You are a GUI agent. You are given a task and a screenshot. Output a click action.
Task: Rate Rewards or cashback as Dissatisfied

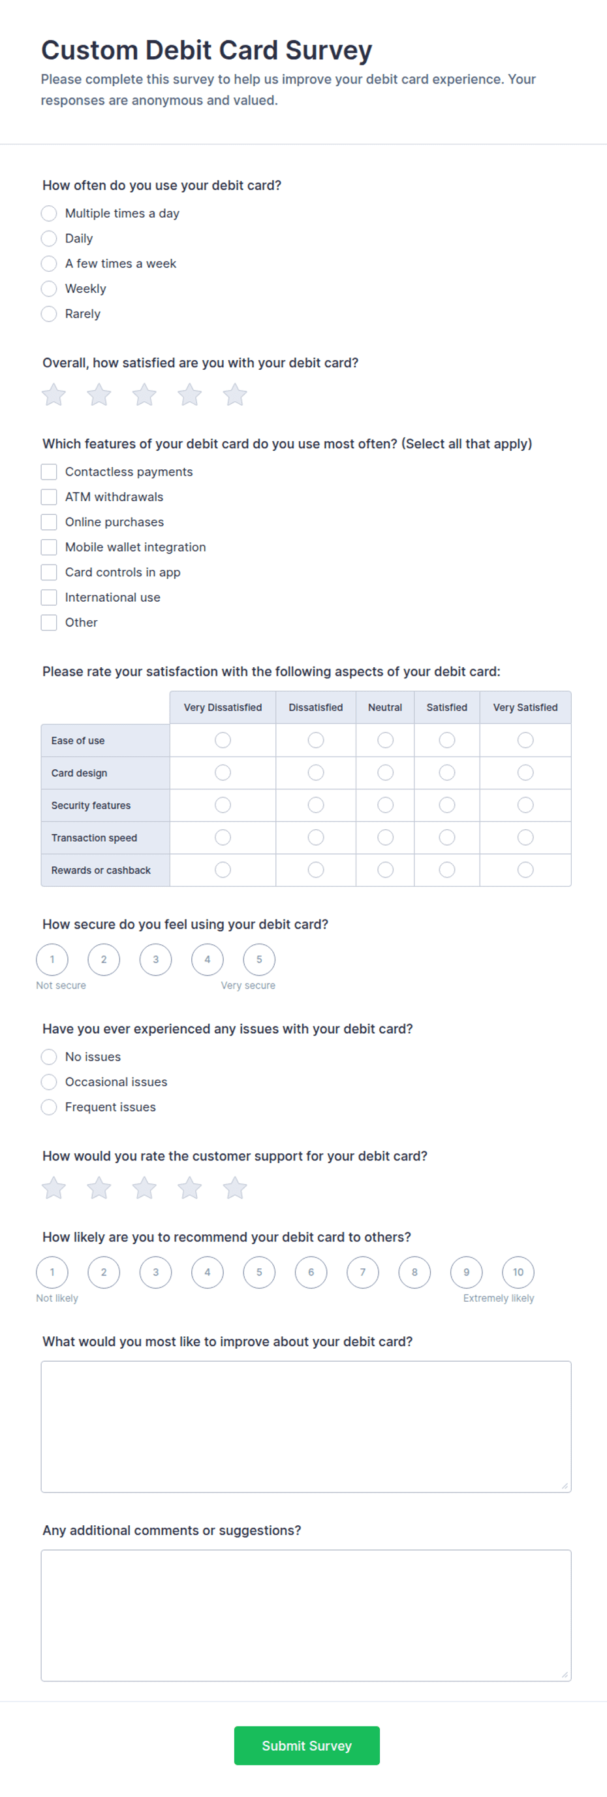pos(316,870)
